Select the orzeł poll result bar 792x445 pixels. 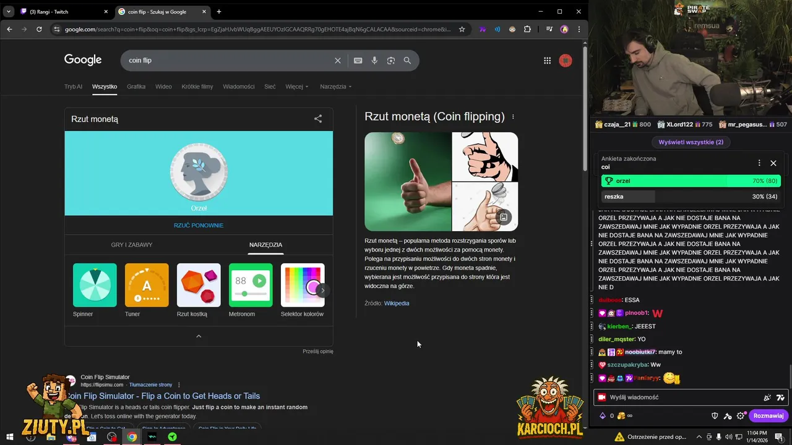pyautogui.click(x=691, y=181)
